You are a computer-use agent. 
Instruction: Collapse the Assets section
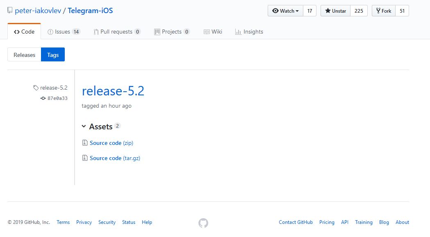point(97,126)
